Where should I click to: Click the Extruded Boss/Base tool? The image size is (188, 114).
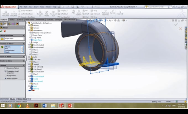pos(6,14)
